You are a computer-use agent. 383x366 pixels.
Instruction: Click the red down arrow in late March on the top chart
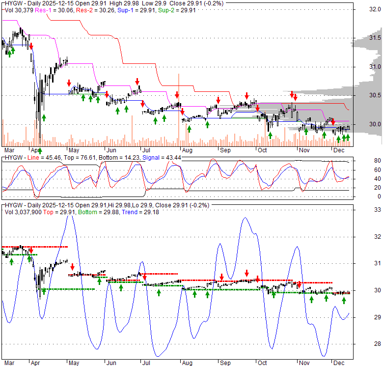coord(31,46)
